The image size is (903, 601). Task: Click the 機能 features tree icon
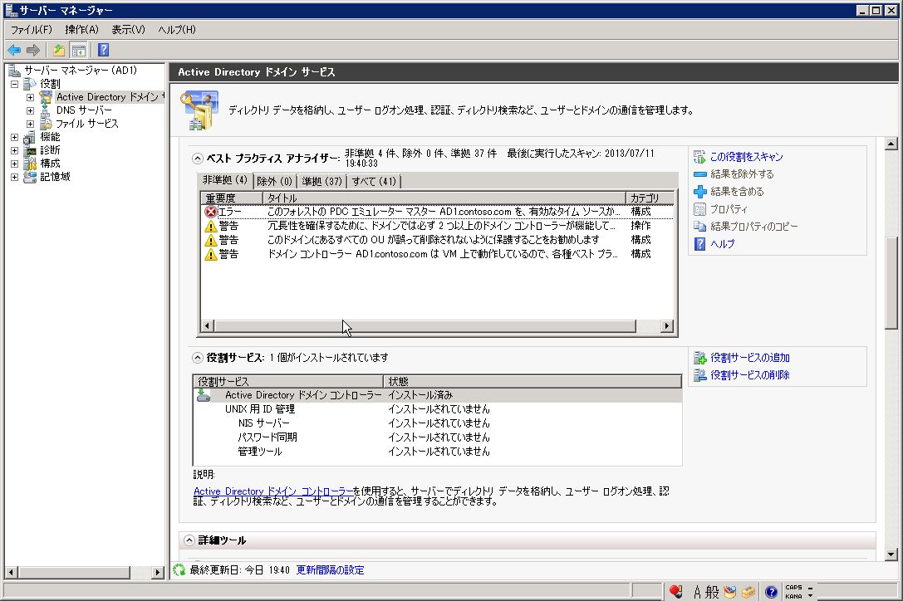pos(29,137)
